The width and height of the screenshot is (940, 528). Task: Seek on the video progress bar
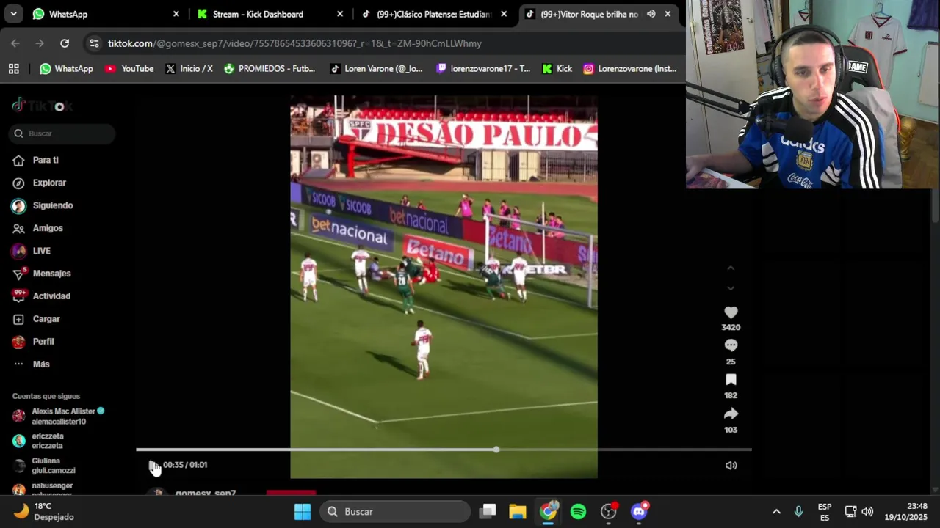444,450
